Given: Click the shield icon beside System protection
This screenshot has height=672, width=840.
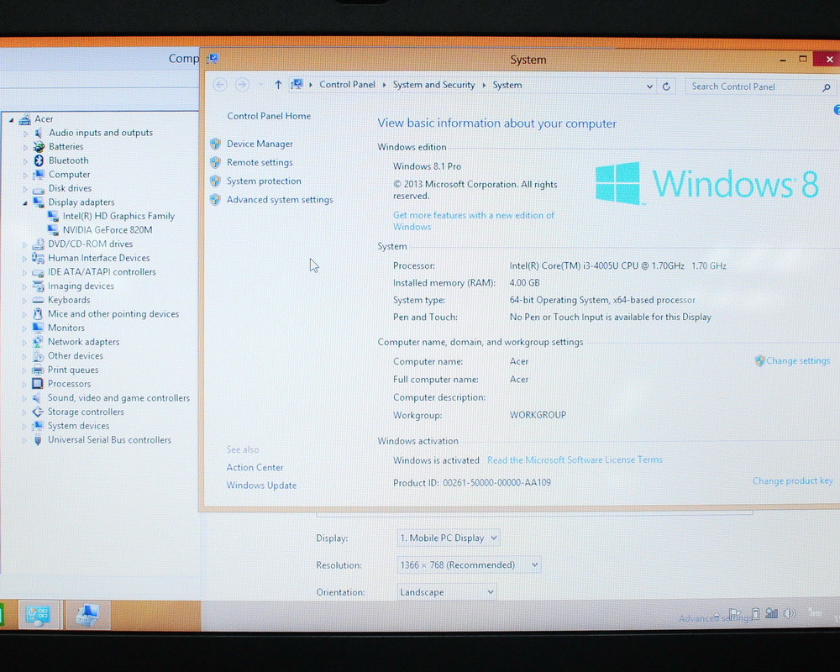Looking at the screenshot, I should 215,181.
